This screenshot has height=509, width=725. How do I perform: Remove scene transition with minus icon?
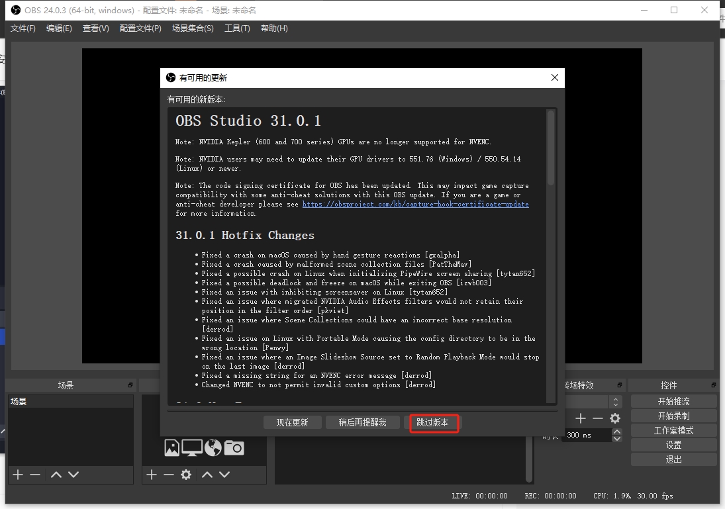(x=598, y=418)
